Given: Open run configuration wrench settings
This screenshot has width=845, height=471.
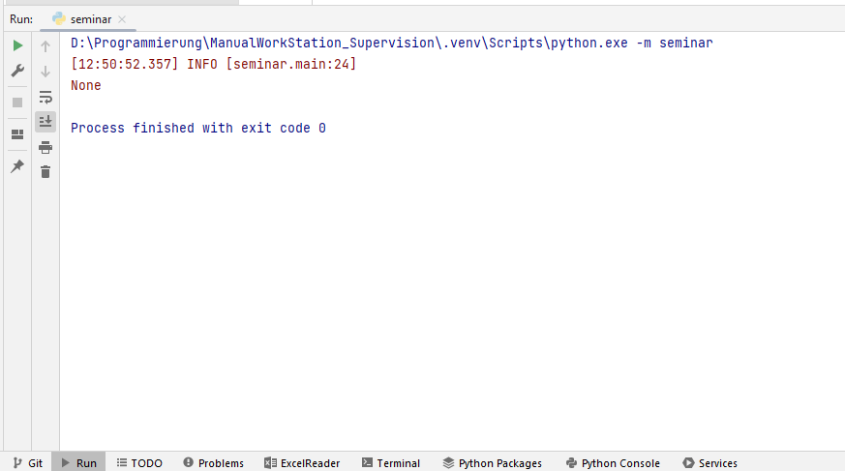Looking at the screenshot, I should pos(17,71).
